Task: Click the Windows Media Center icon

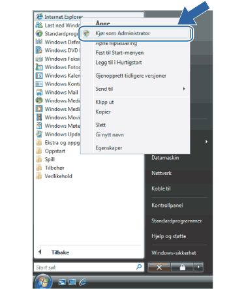Action: point(39,100)
